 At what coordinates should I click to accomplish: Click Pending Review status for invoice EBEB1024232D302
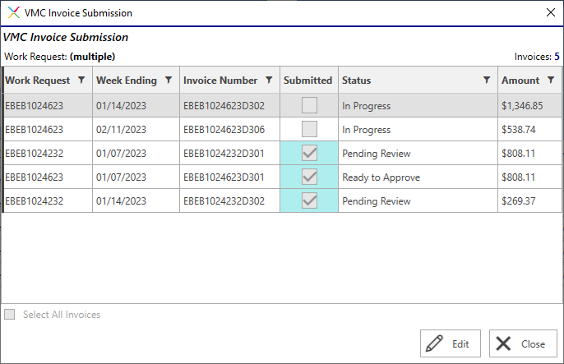[x=418, y=200]
